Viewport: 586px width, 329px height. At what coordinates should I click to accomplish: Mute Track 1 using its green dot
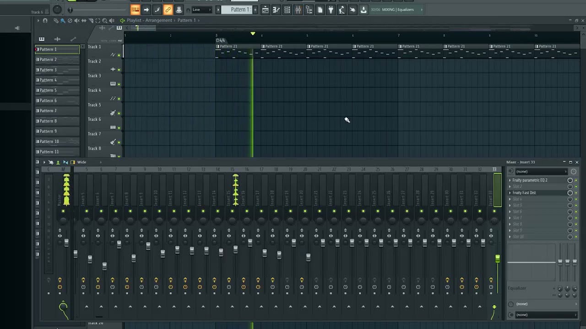click(119, 55)
